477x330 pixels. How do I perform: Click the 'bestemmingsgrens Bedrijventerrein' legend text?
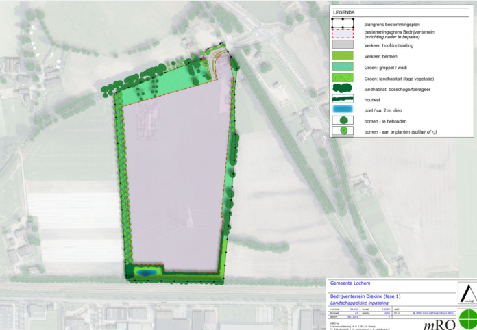coord(399,32)
